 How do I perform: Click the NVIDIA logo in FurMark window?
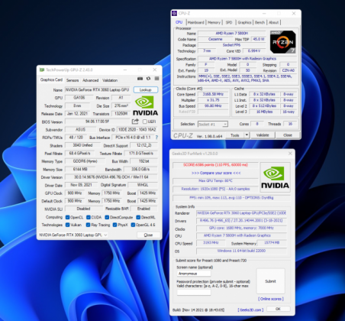pyautogui.click(x=276, y=177)
